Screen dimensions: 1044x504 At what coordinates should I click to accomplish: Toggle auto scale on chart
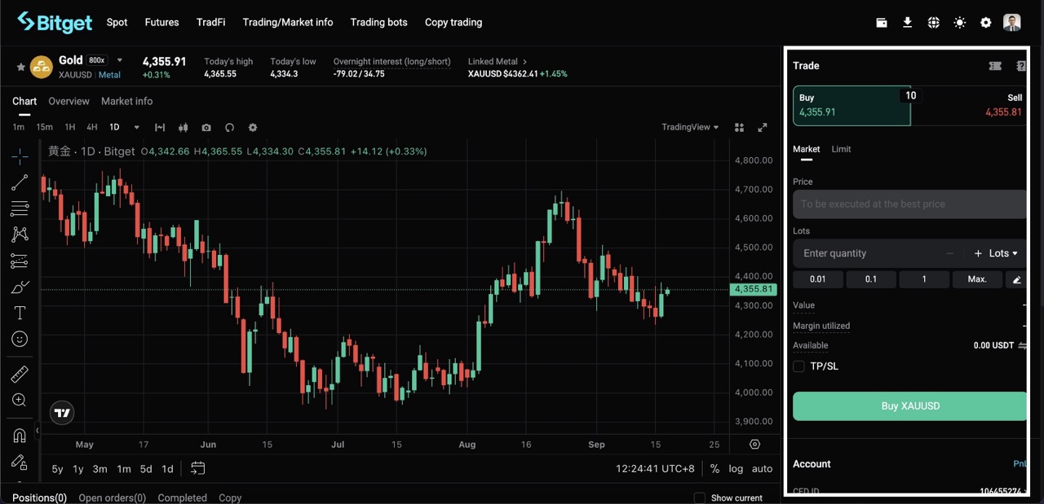pos(762,468)
